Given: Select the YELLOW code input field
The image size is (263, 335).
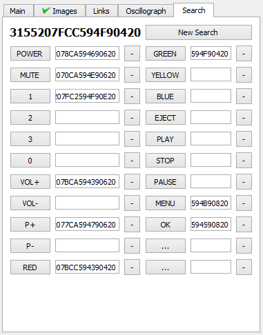Looking at the screenshot, I should point(211,74).
